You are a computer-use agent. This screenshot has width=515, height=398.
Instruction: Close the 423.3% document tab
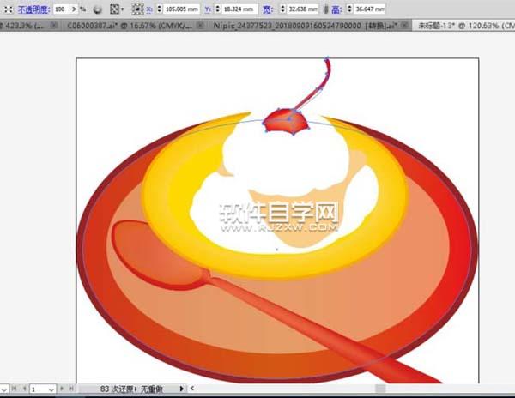[x=53, y=25]
